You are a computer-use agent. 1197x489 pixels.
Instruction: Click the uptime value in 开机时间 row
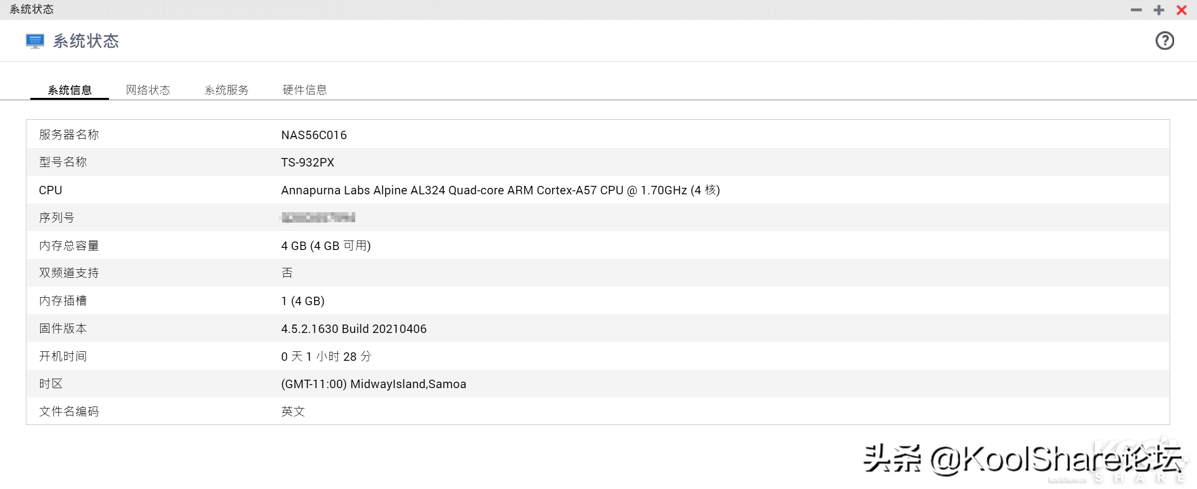point(326,357)
